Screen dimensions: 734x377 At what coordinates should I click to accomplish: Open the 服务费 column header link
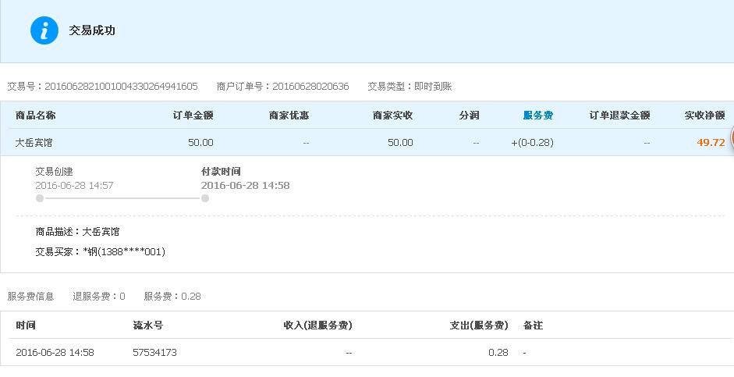click(x=538, y=116)
